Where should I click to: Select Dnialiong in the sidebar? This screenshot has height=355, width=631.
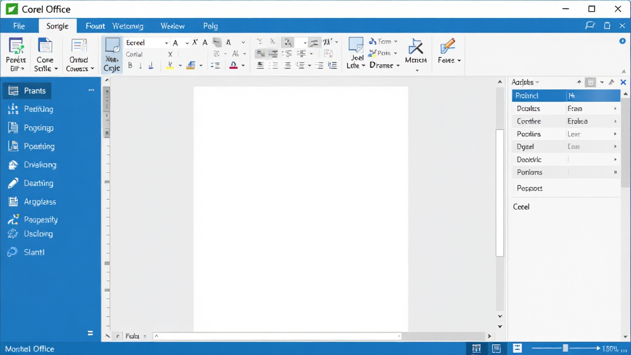[x=32, y=165]
